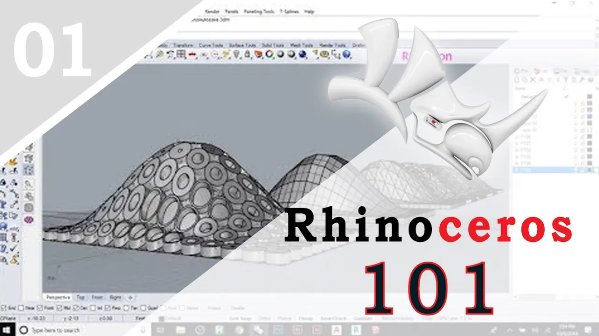Click the blue render sphere icon
Image resolution: width=599 pixels, height=336 pixels.
click(x=302, y=55)
